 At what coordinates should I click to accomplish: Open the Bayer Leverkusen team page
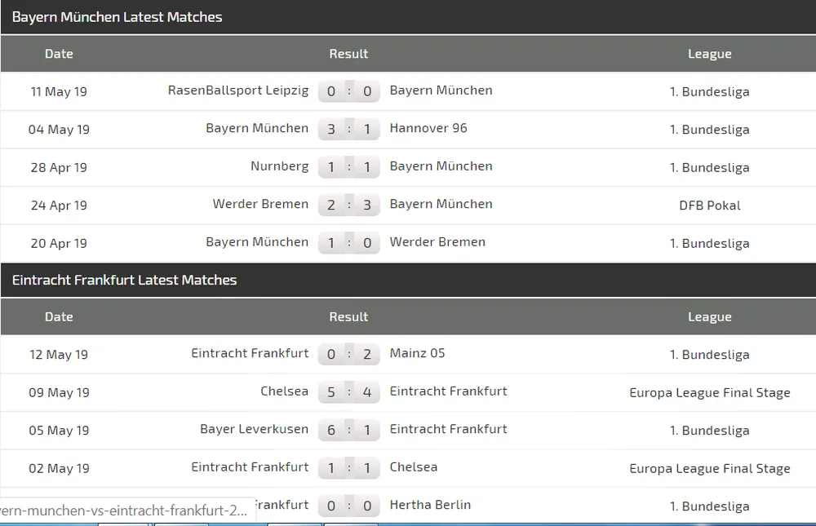click(x=253, y=430)
